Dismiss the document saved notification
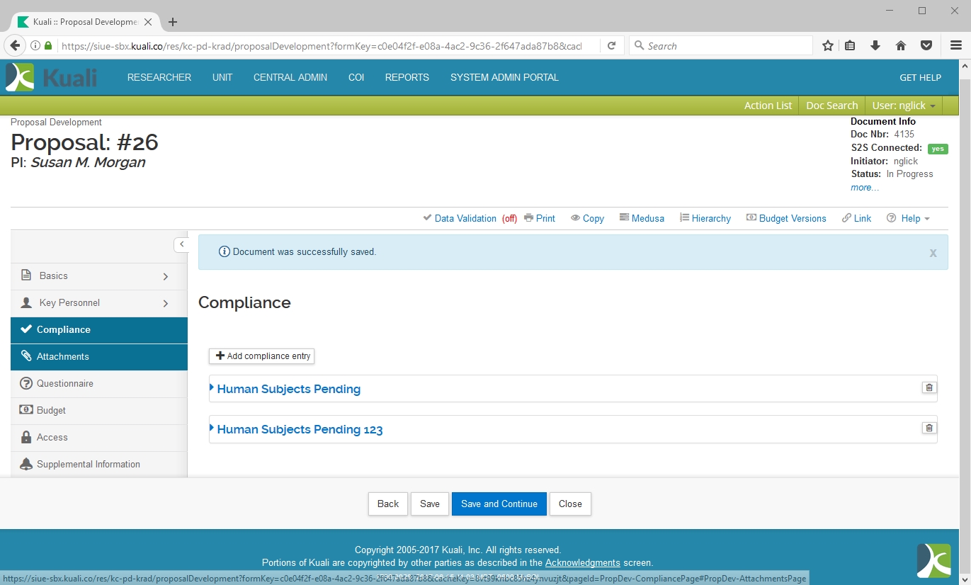Viewport: 971px width, 585px height. (933, 253)
